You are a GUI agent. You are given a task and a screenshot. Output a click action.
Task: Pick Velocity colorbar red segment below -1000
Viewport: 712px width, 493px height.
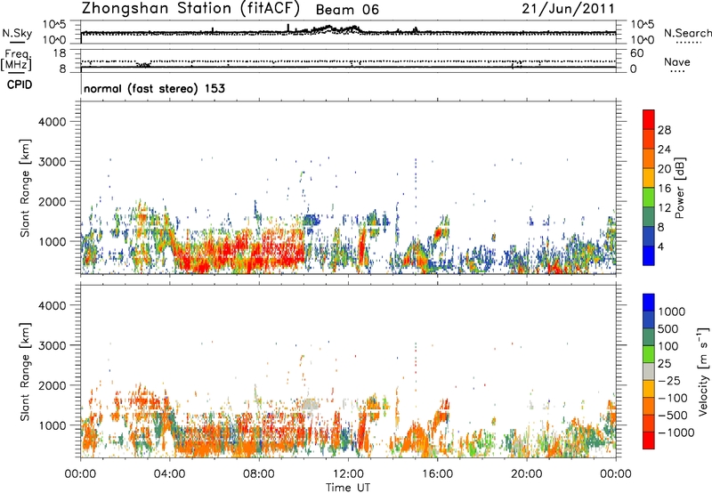pyautogui.click(x=649, y=440)
